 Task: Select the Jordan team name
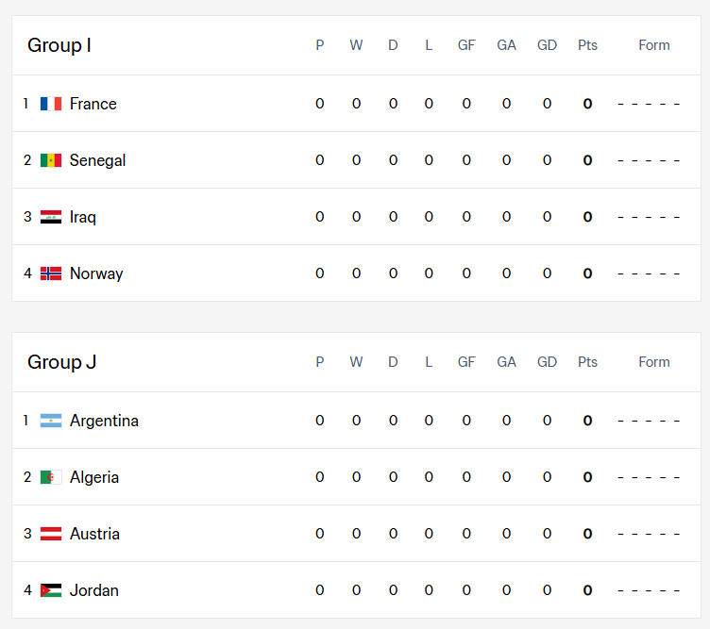(x=94, y=590)
